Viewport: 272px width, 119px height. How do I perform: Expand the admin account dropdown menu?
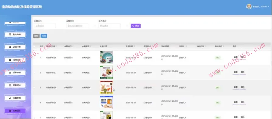click(x=269, y=7)
